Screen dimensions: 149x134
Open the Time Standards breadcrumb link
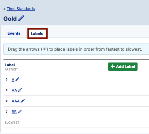point(20,9)
